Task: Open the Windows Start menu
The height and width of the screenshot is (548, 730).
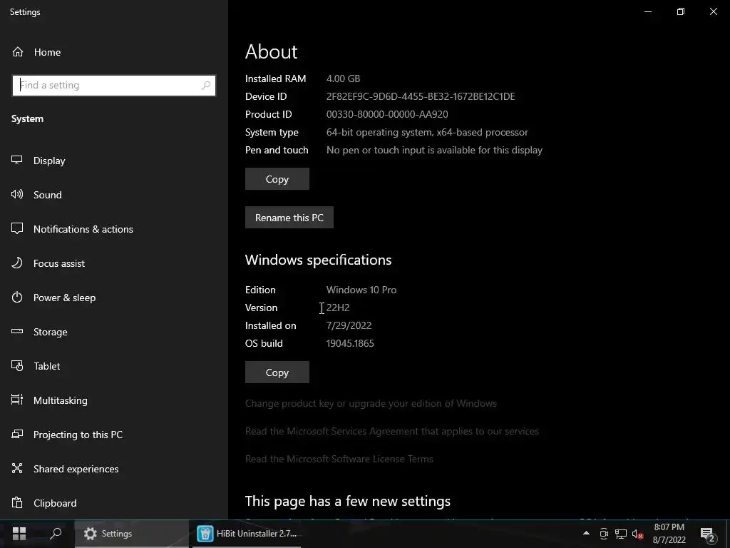Action: [19, 534]
